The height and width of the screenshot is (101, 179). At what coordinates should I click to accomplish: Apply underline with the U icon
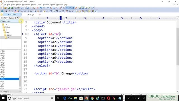(12, 11)
